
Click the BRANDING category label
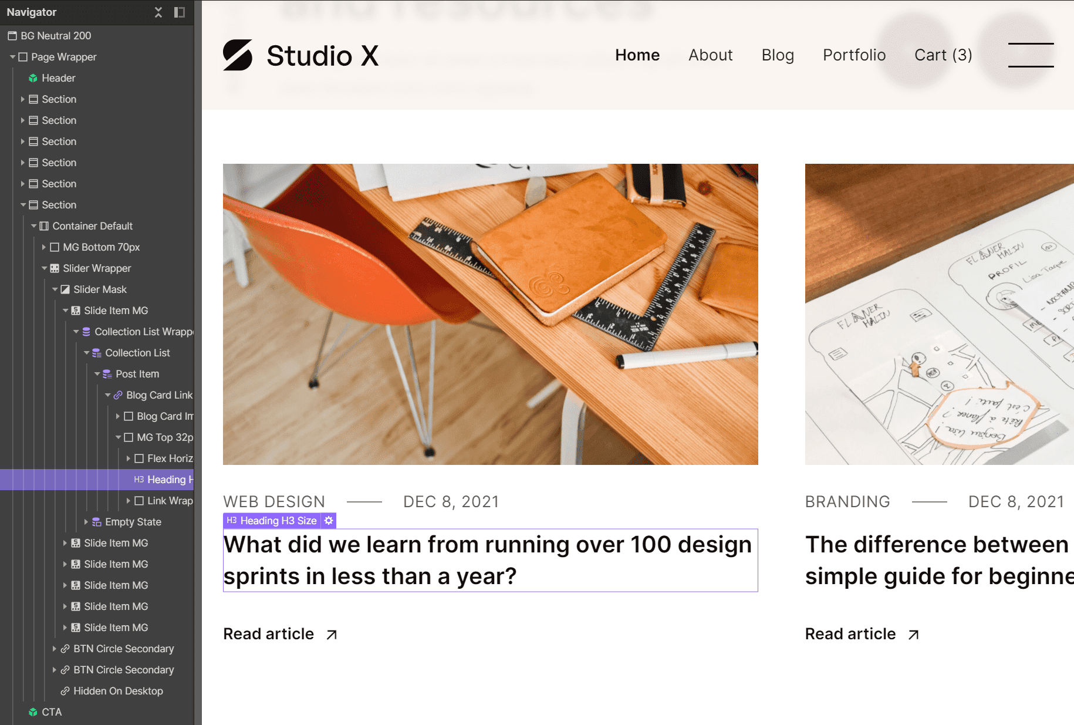click(x=847, y=502)
